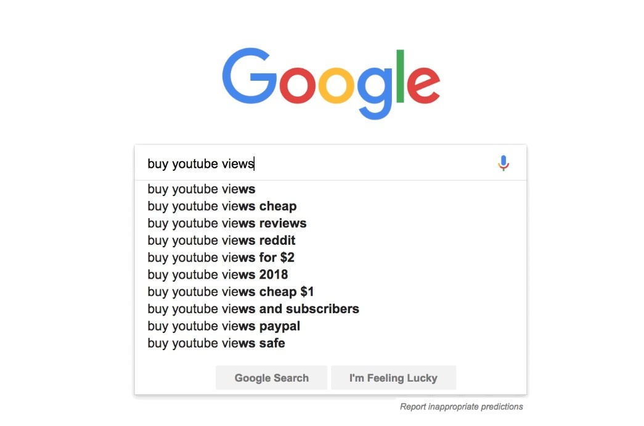Choose "buy youtube views for $2" suggestion
The height and width of the screenshot is (426, 644).
(221, 257)
